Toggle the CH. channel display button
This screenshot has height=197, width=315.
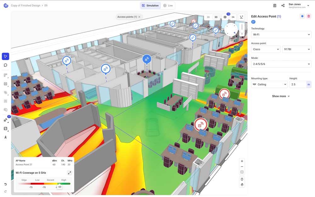233,17
